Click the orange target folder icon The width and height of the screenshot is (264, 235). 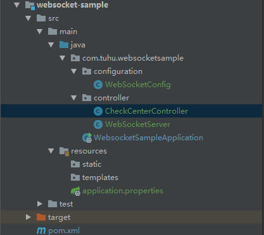41,217
